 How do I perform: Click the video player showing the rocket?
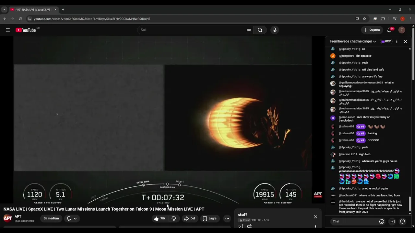pos(162,120)
